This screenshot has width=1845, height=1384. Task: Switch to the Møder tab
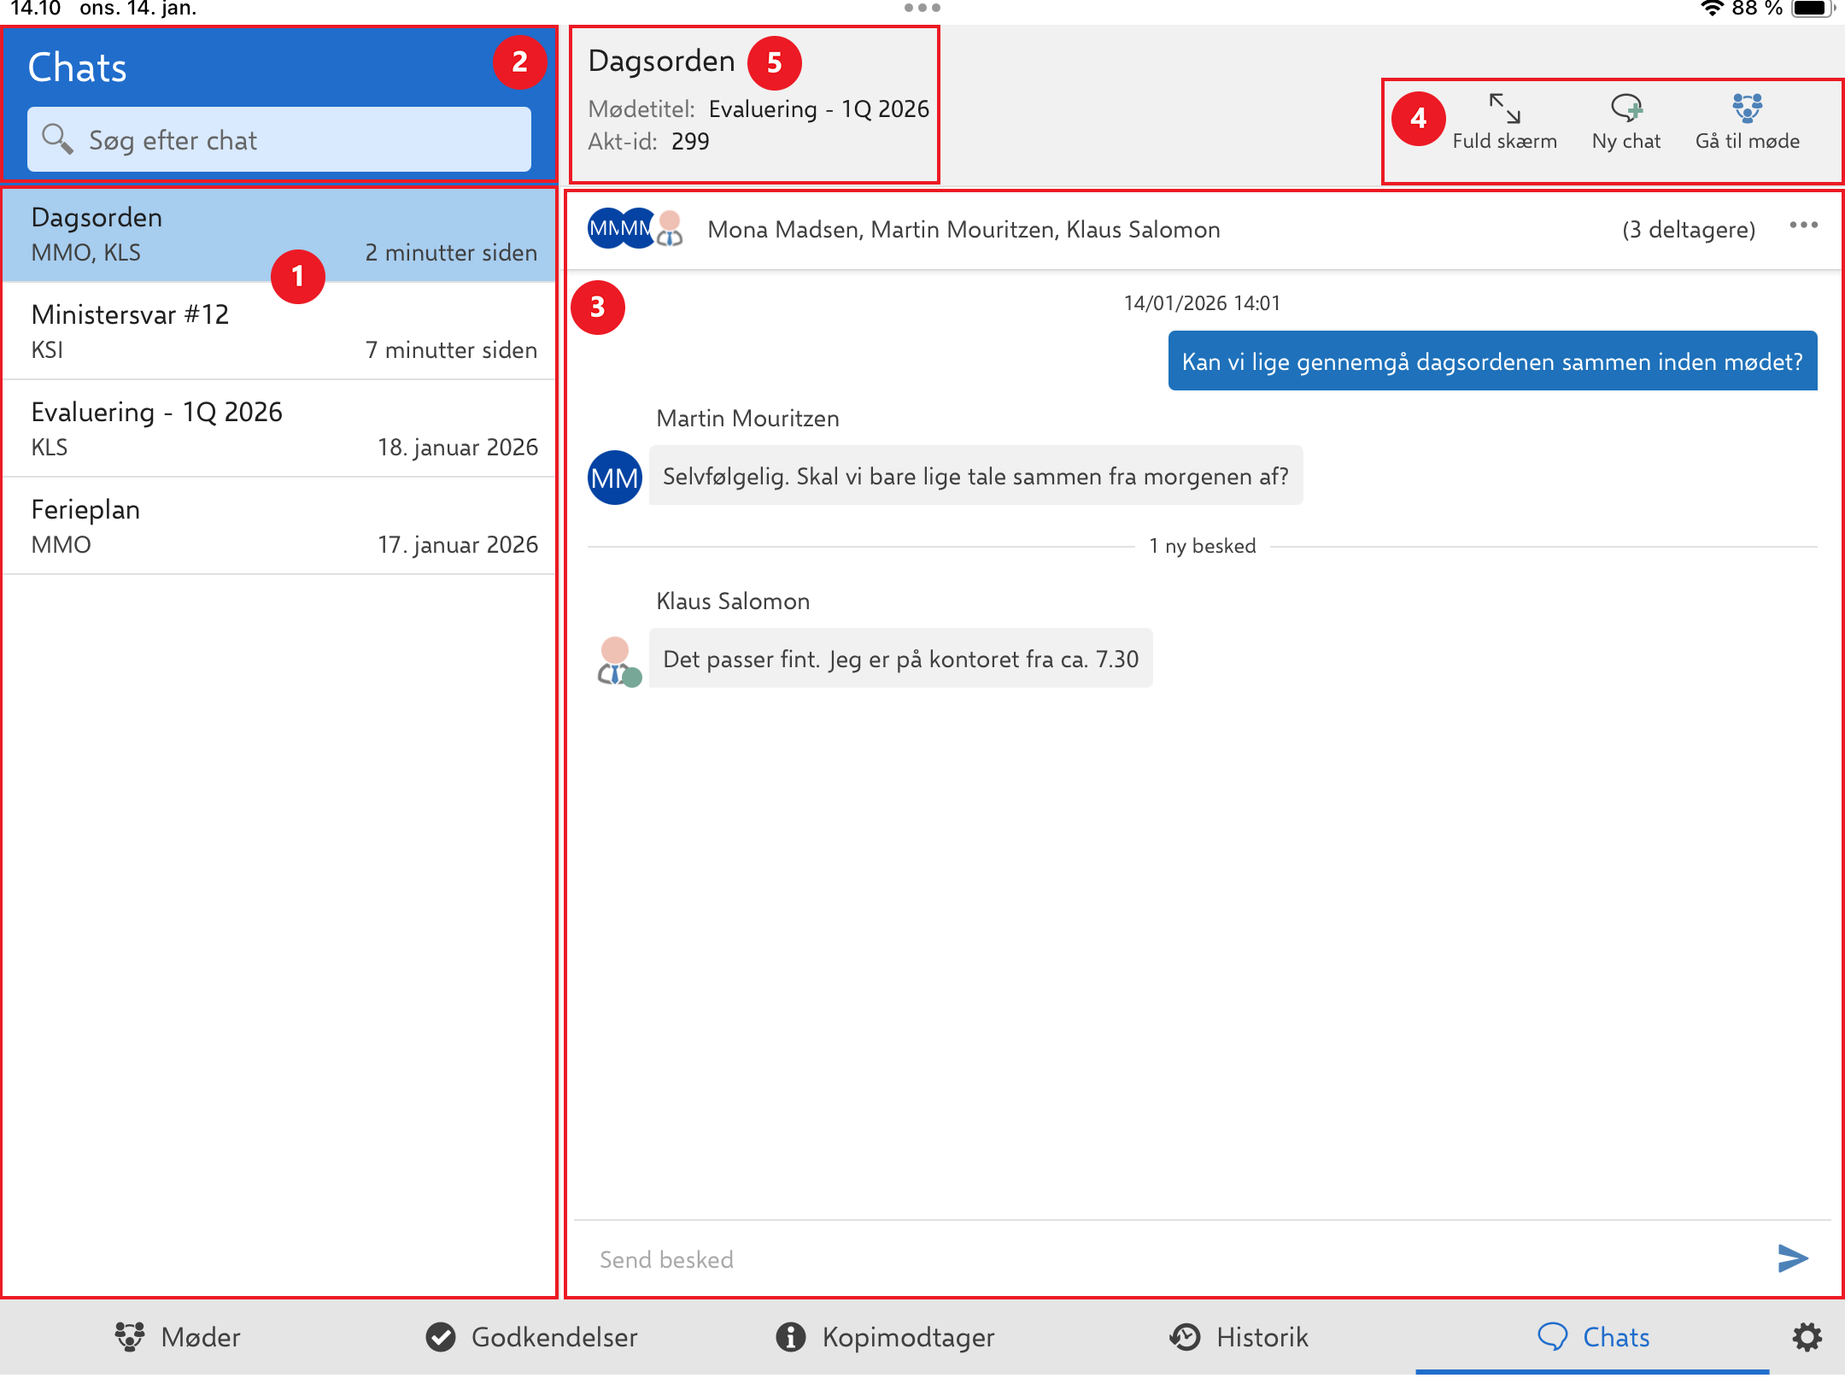tap(178, 1337)
